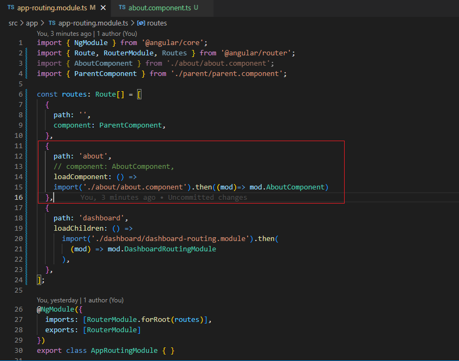Click the inline blame 'Uncommitted changes' annotation
Viewport: 459px width, 361px height.
(x=207, y=198)
